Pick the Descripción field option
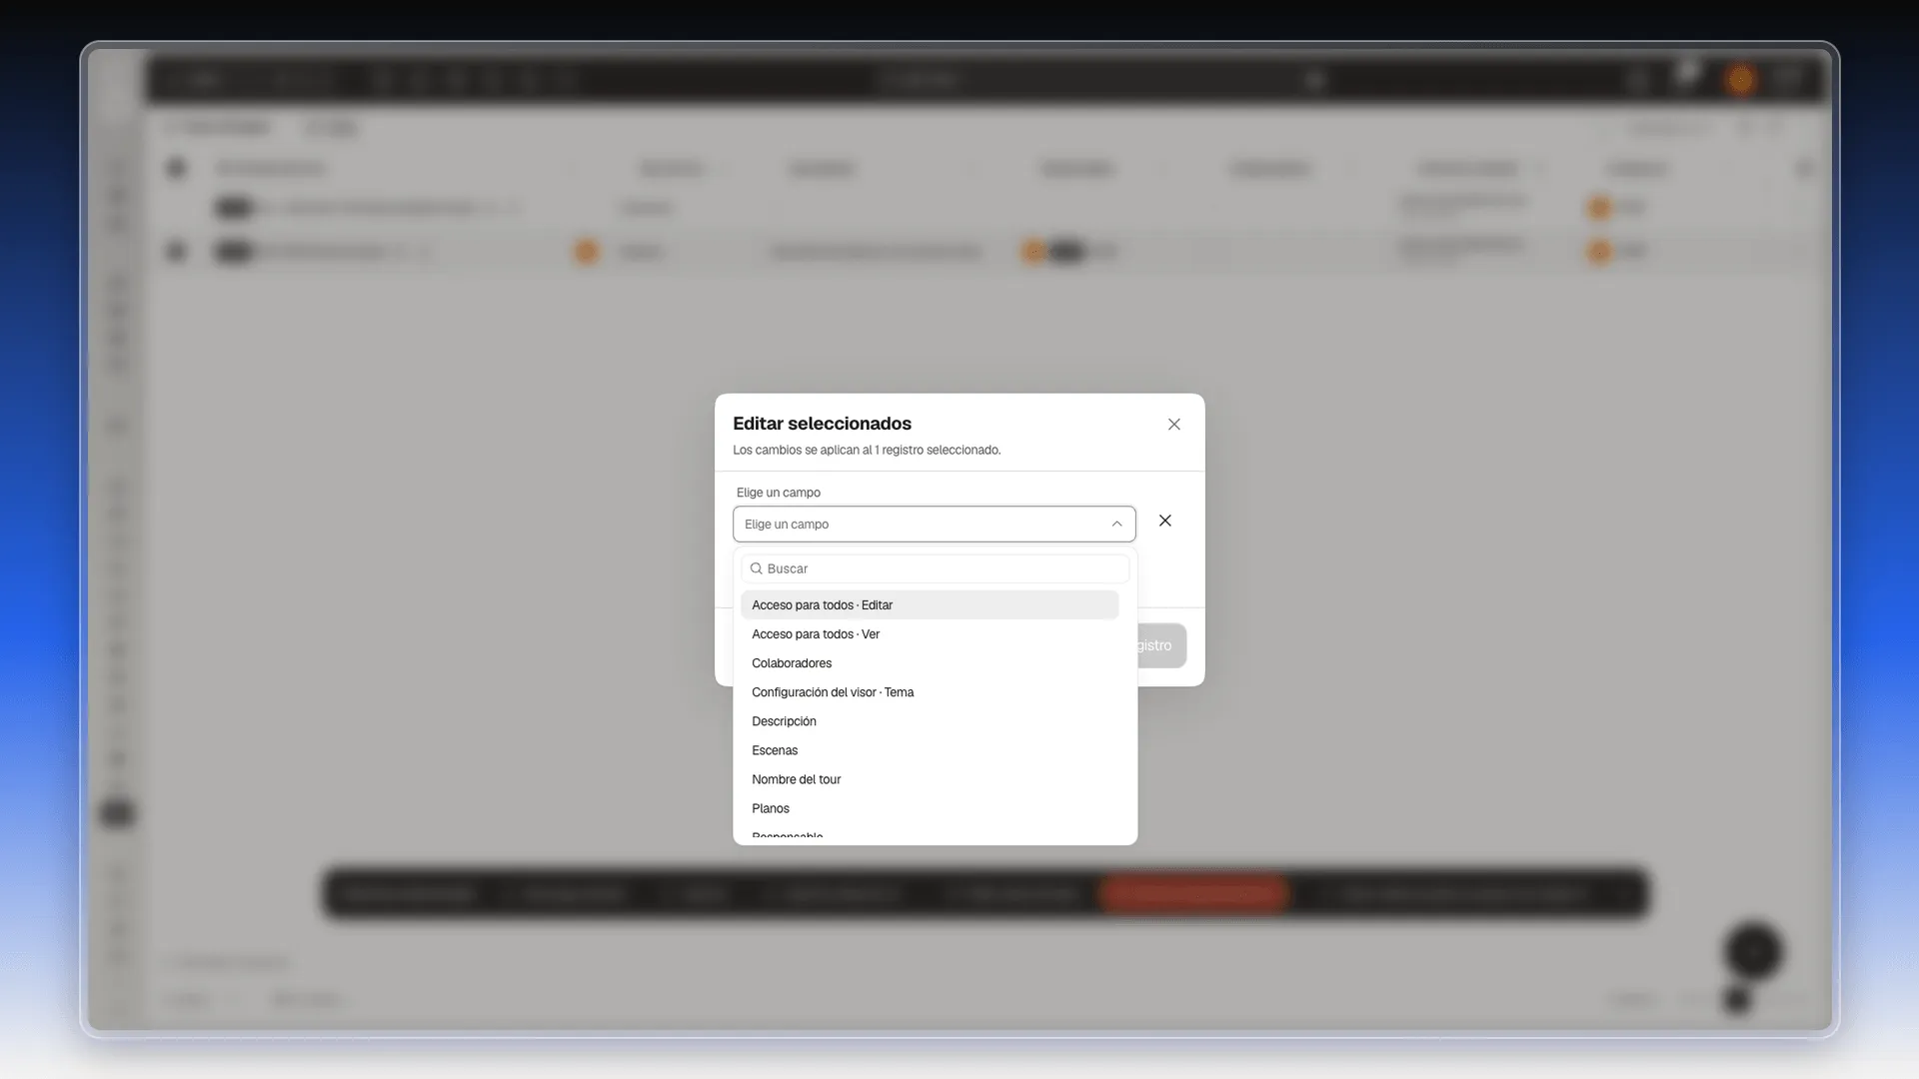Screen dimensions: 1919x1079 coord(930,721)
